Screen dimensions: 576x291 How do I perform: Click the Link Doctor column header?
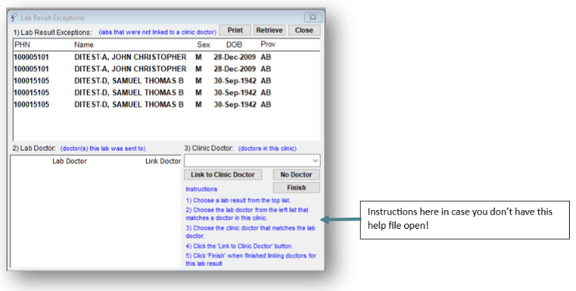pyautogui.click(x=162, y=161)
